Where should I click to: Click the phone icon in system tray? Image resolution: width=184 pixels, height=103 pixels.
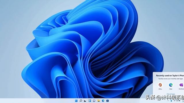point(171,101)
